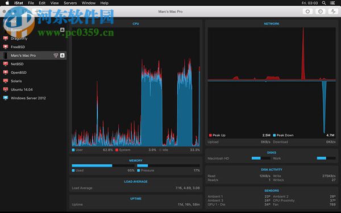Click the Network traffic history graph
Viewport: 341px width, 213px height.
click(x=272, y=83)
